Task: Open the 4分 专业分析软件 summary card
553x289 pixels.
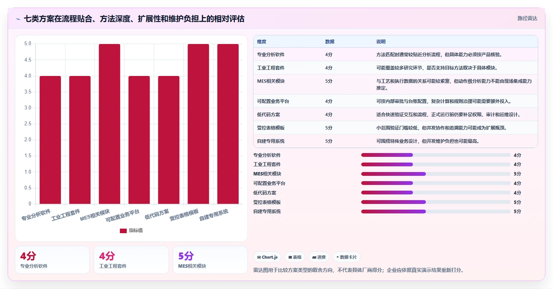Action: [52, 260]
